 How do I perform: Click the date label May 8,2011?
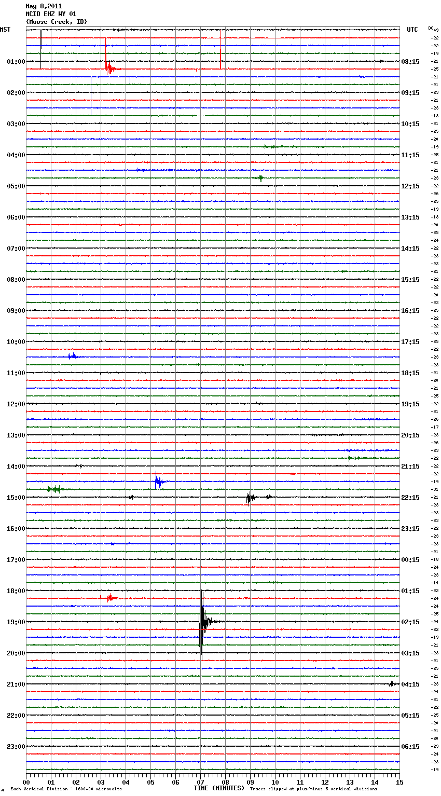pyautogui.click(x=44, y=6)
